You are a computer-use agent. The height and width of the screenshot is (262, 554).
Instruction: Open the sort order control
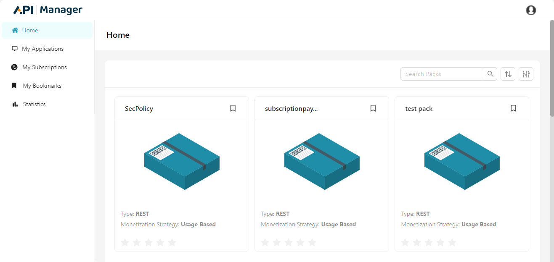click(508, 73)
